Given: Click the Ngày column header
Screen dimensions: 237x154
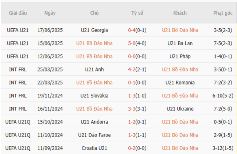Looking at the screenshot, I should [50, 13].
